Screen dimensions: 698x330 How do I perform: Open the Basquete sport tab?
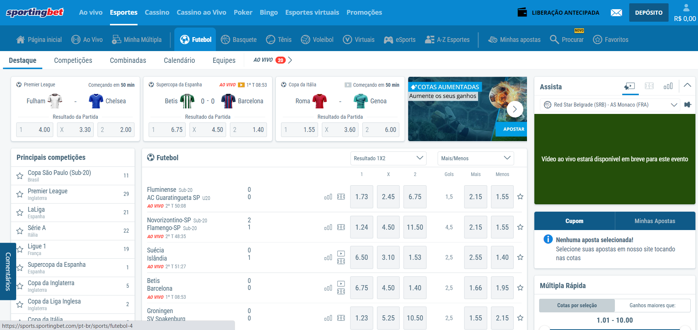(239, 40)
